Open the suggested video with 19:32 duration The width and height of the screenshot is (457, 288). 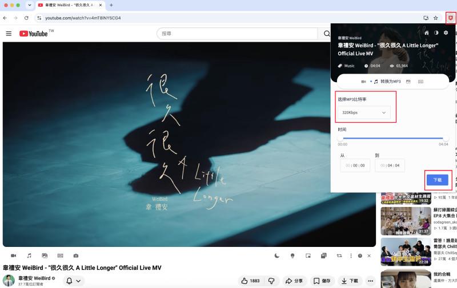[x=406, y=198]
